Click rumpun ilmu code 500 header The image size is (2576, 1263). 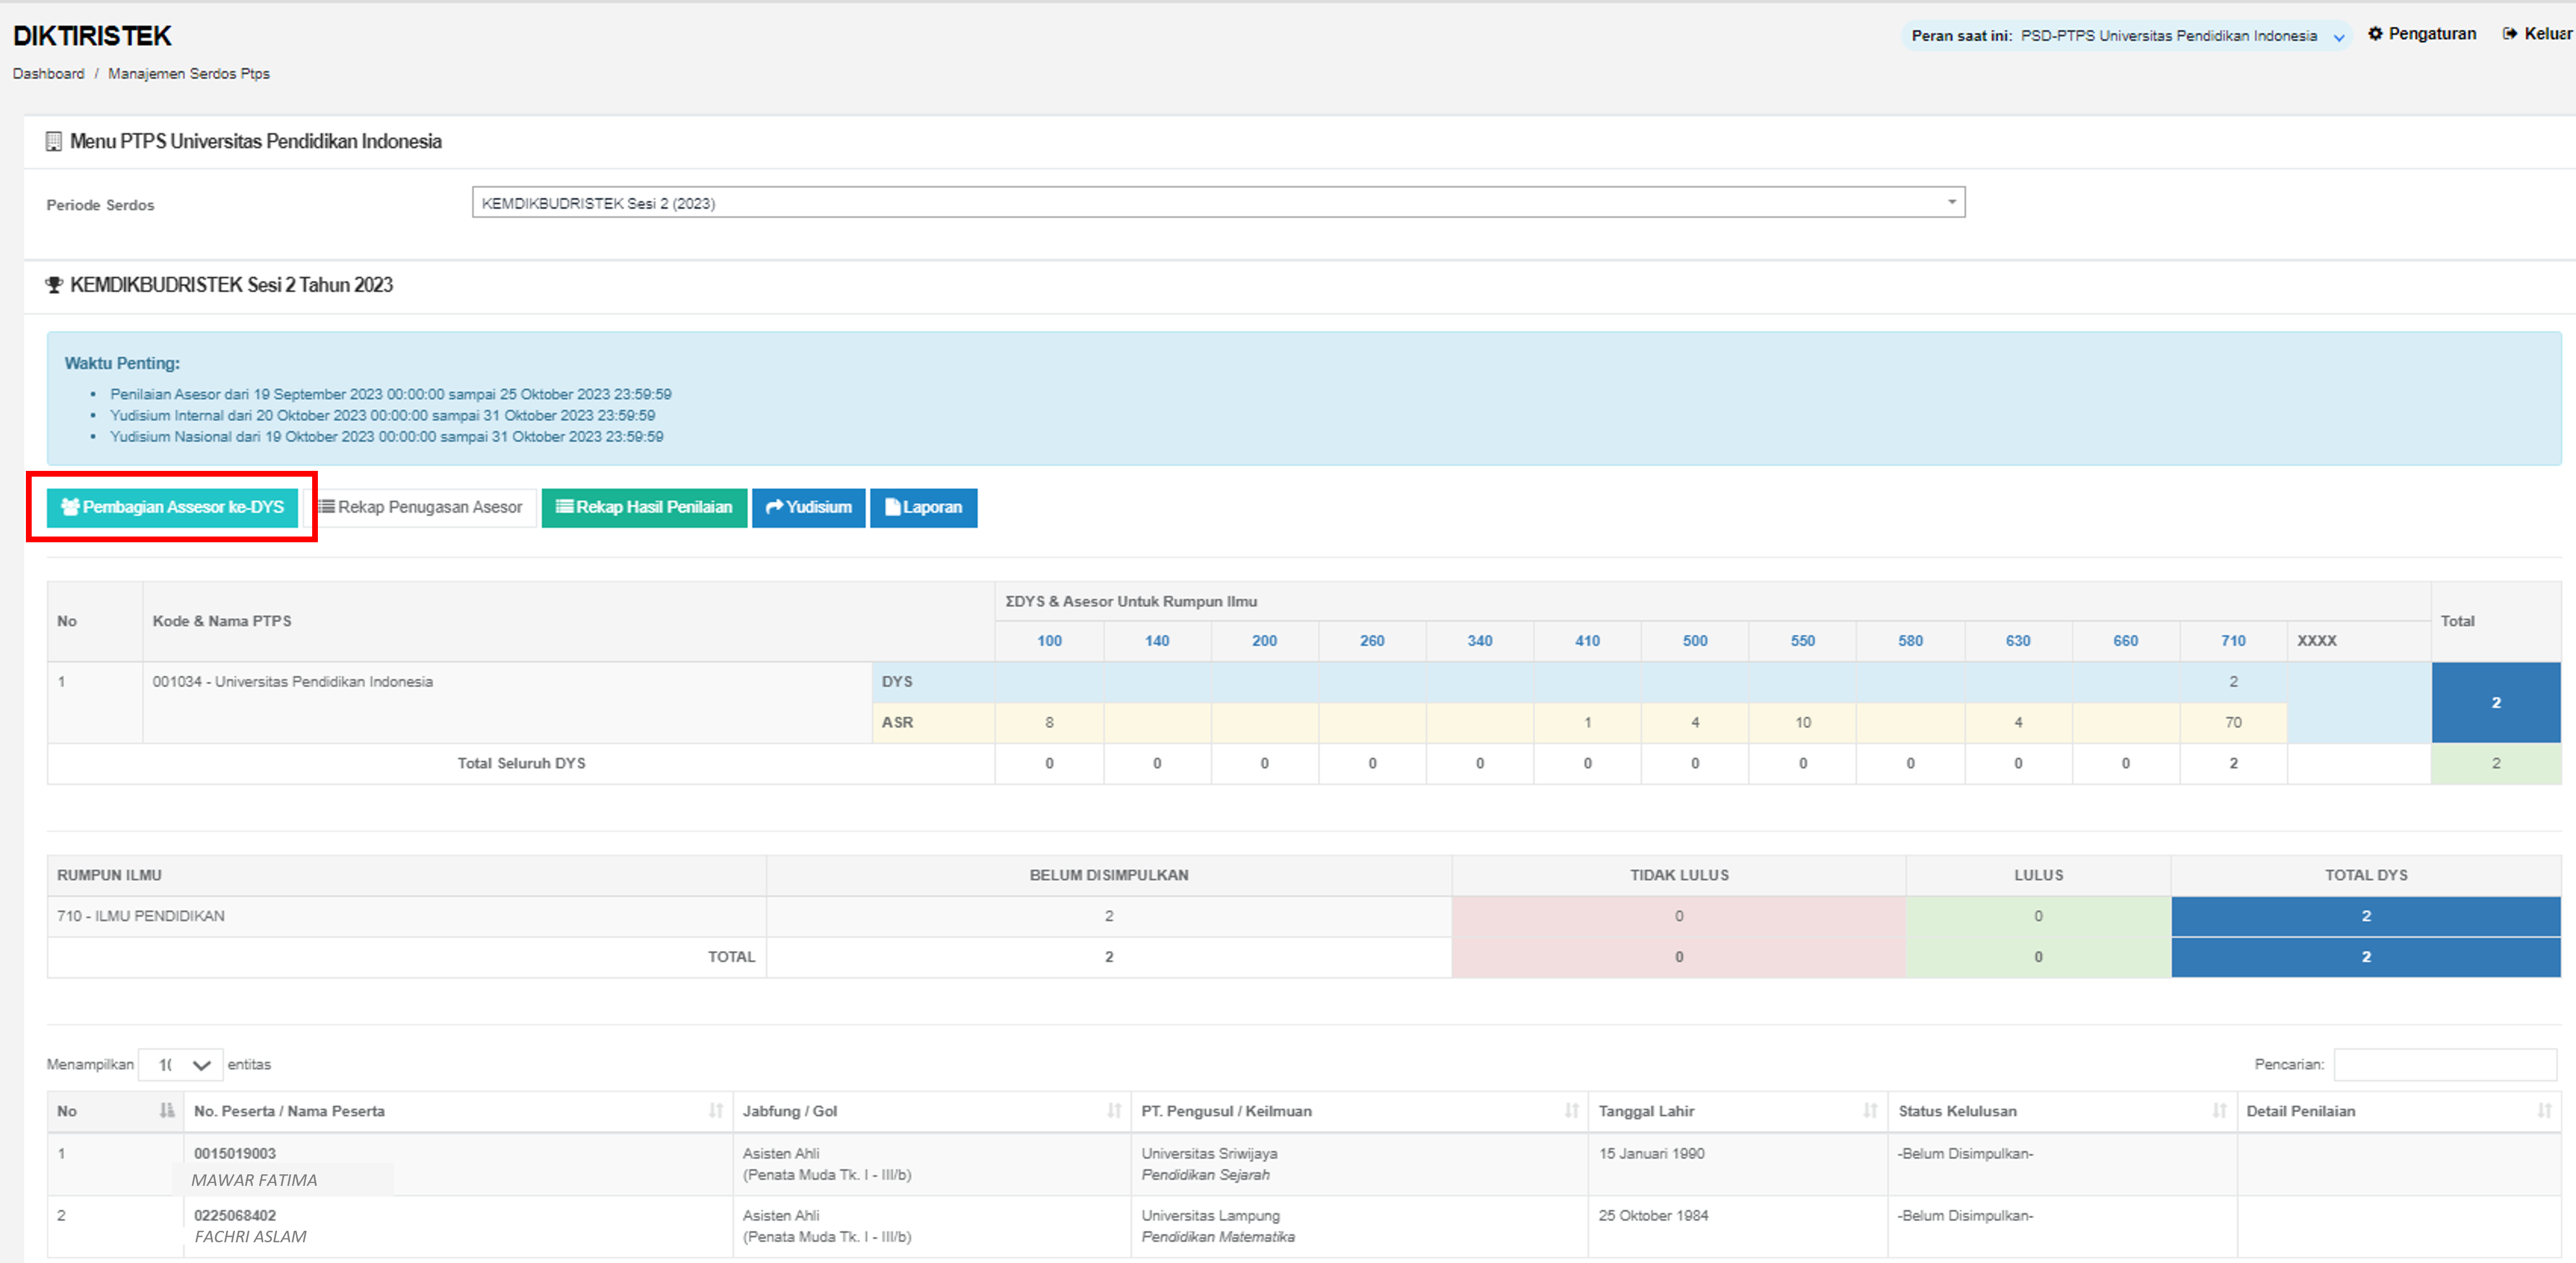pyautogui.click(x=1695, y=641)
